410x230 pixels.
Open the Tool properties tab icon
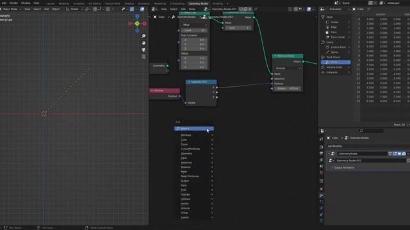click(322, 139)
